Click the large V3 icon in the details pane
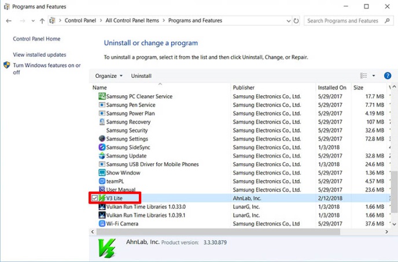 click(x=107, y=248)
